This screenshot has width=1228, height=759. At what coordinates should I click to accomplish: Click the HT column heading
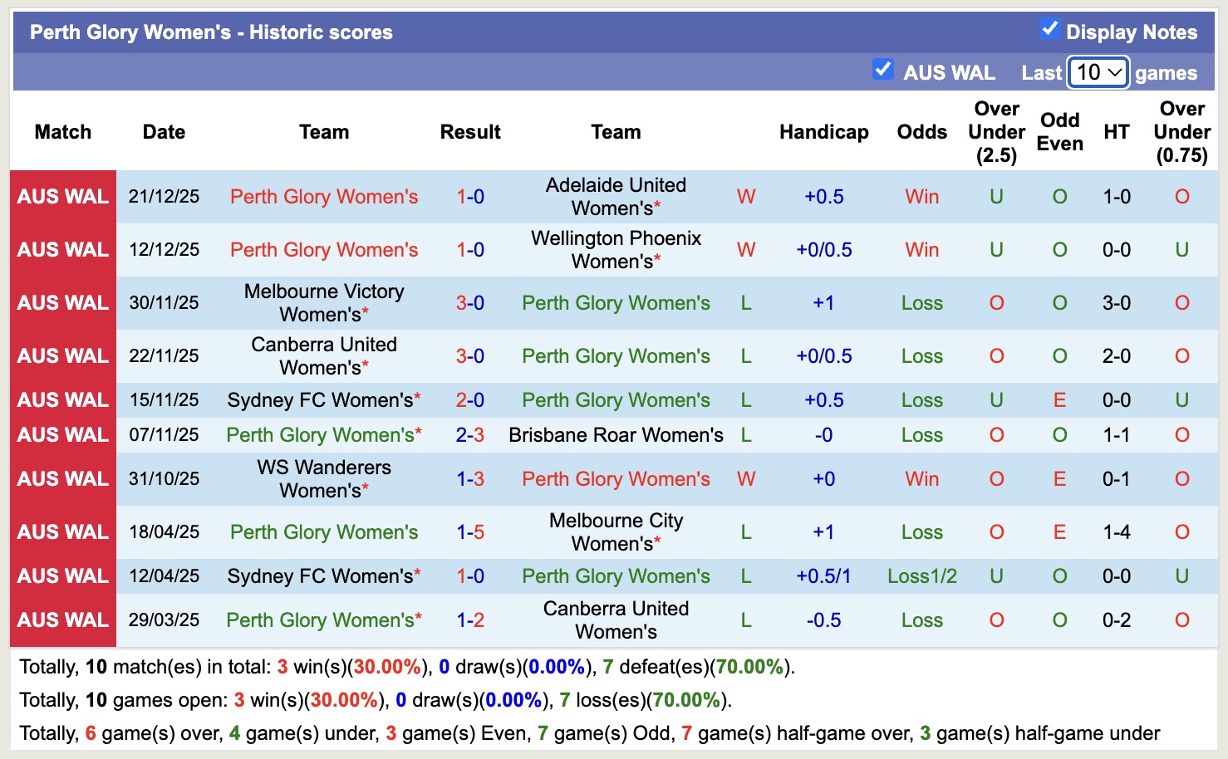pos(1116,131)
